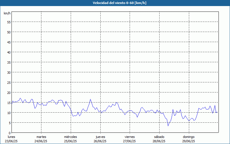
Task: Click the chart title 'Velocidad del viento 0-60 [km/h]'
Action: pos(119,3)
